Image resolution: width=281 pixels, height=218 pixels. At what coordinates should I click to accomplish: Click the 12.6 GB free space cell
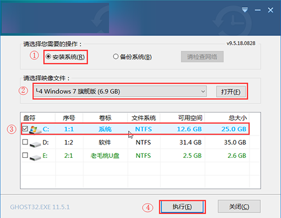(189, 129)
